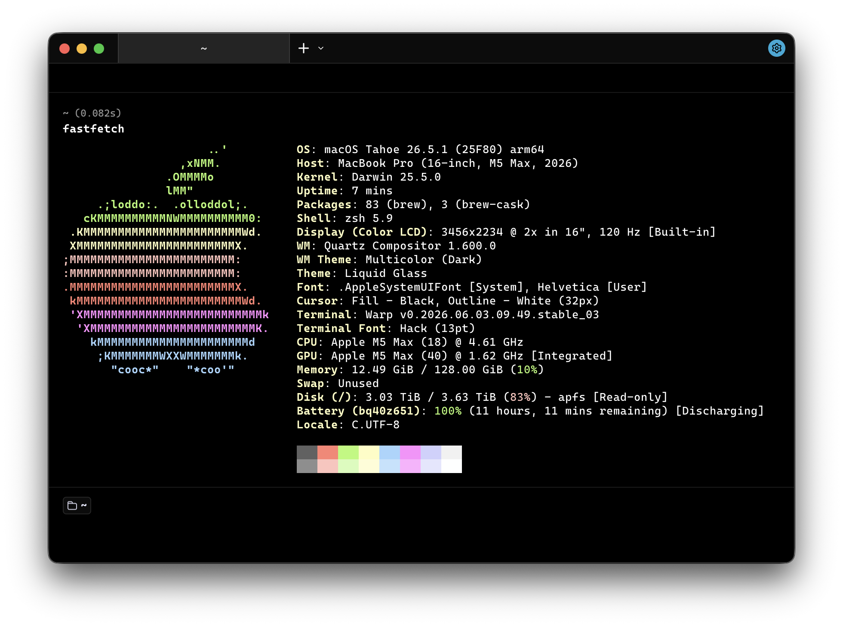Select the ~ home tab
The image size is (843, 627).
204,48
